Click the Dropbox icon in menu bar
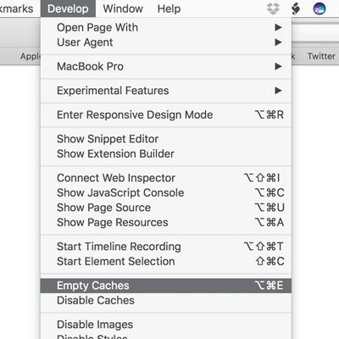Viewport: 339px width, 339px height. 273,8
